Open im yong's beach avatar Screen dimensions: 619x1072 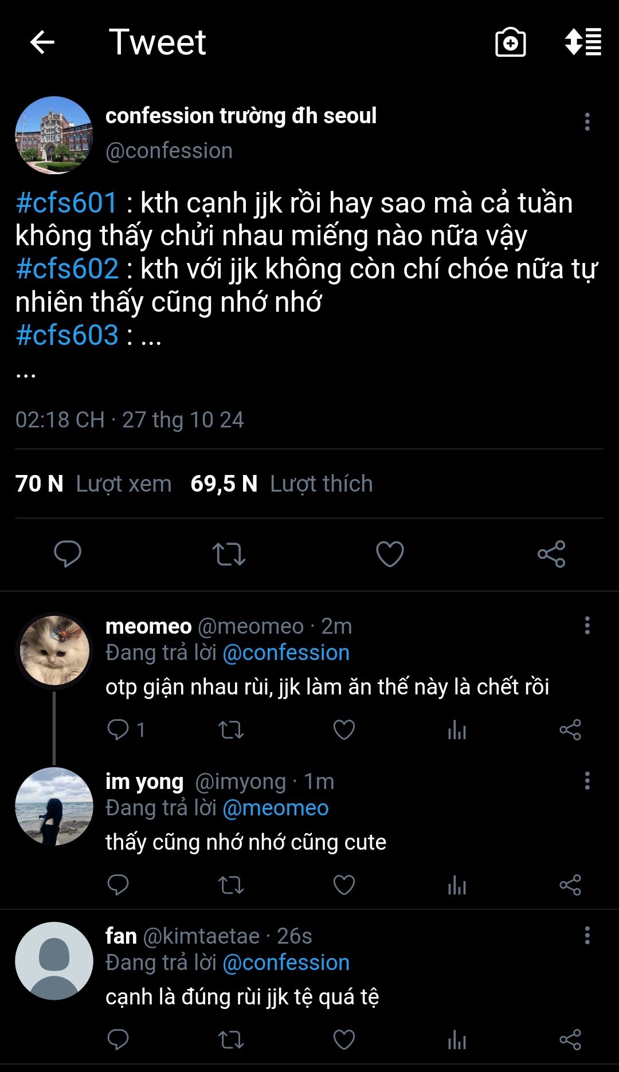54,806
